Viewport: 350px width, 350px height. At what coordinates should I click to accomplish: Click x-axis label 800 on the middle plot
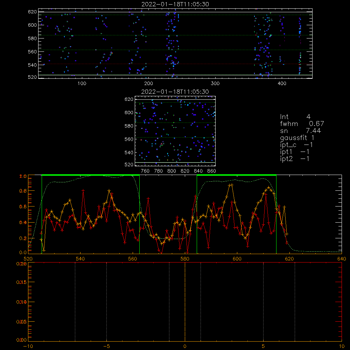pyautogui.click(x=171, y=171)
